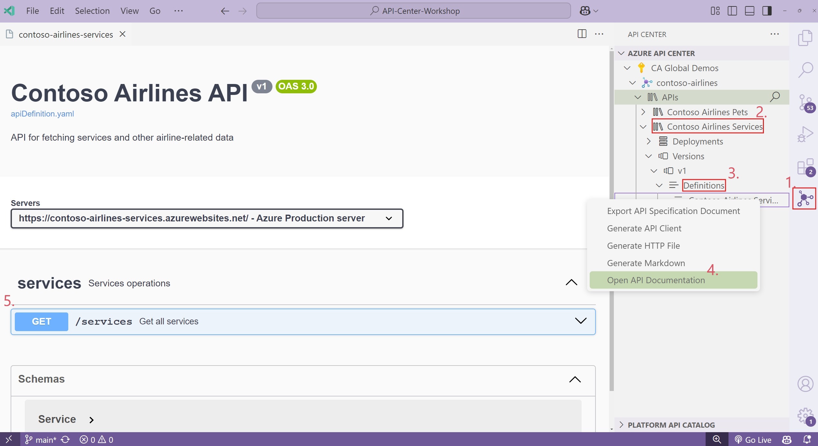Screen dimensions: 818x446
Task: Open the Run and Debug view
Action: point(805,134)
